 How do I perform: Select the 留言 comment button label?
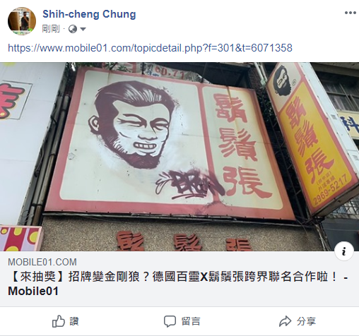pos(191,321)
